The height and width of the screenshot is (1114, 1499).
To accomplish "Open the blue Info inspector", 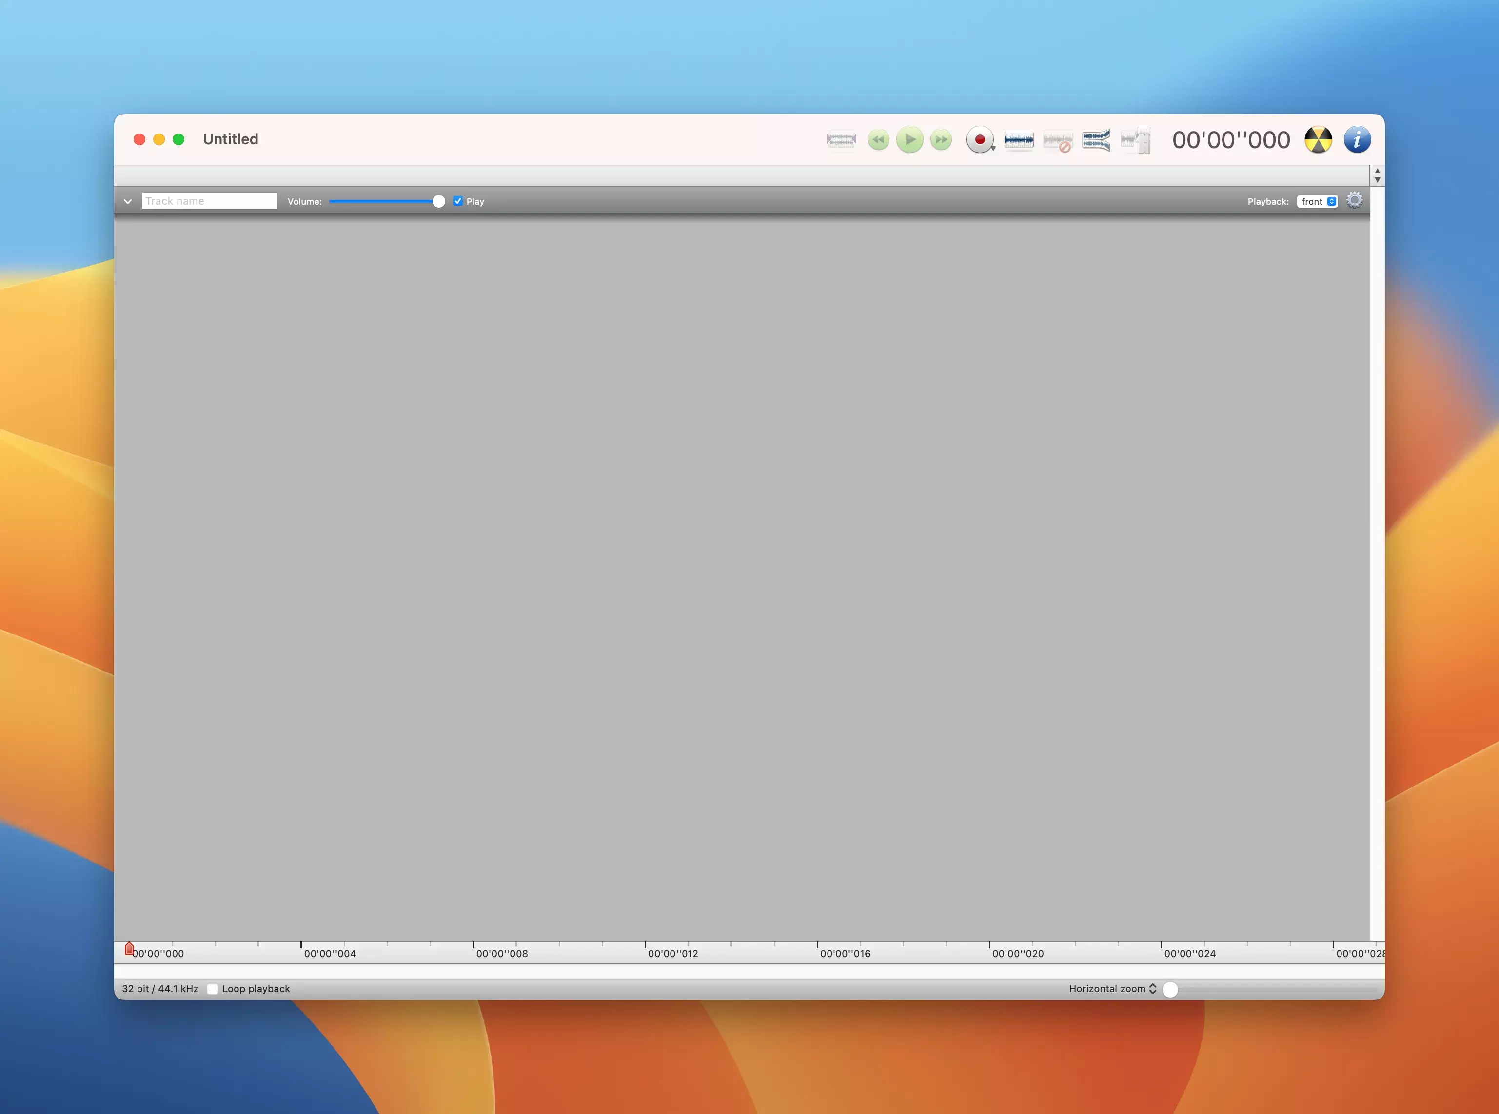I will [1357, 139].
